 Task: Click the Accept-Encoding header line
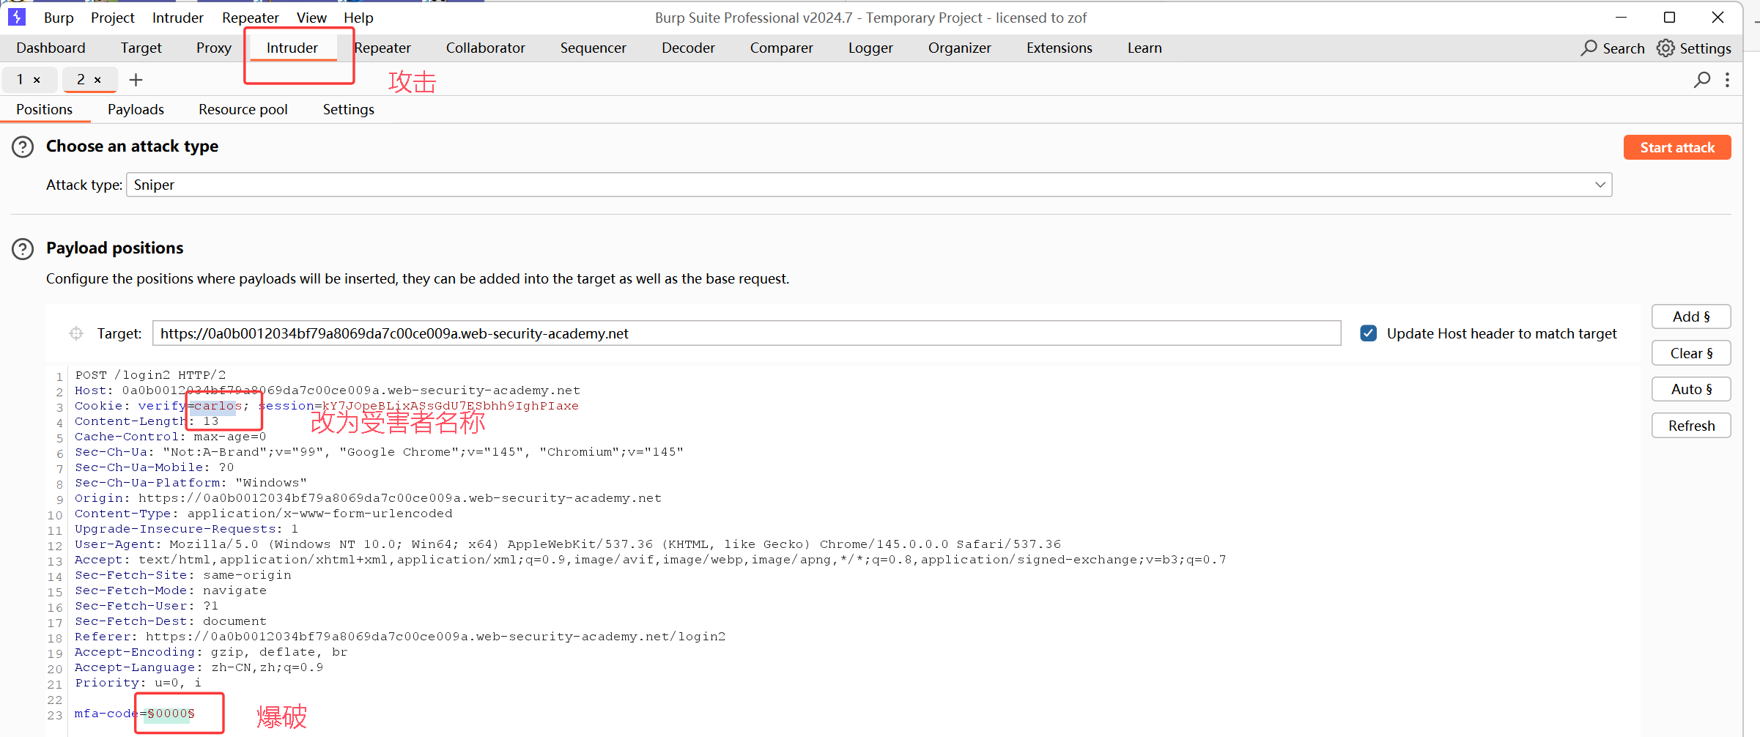211,652
